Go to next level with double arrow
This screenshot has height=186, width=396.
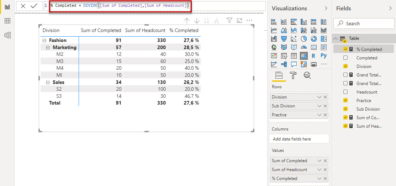coord(206,21)
